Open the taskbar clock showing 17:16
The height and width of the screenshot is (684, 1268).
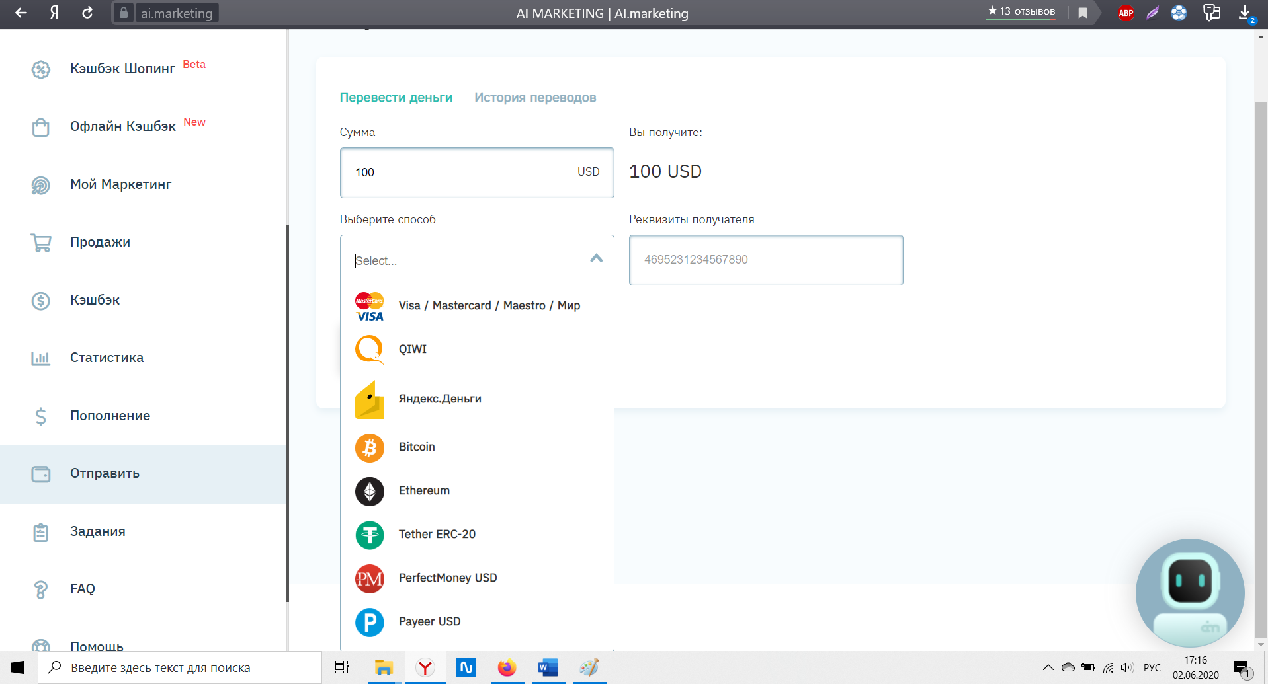[1196, 667]
